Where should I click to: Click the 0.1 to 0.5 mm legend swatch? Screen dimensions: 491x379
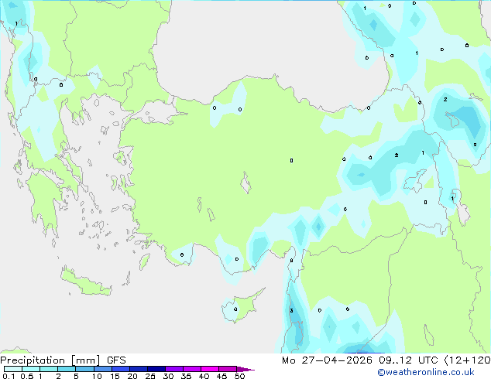tap(13, 369)
